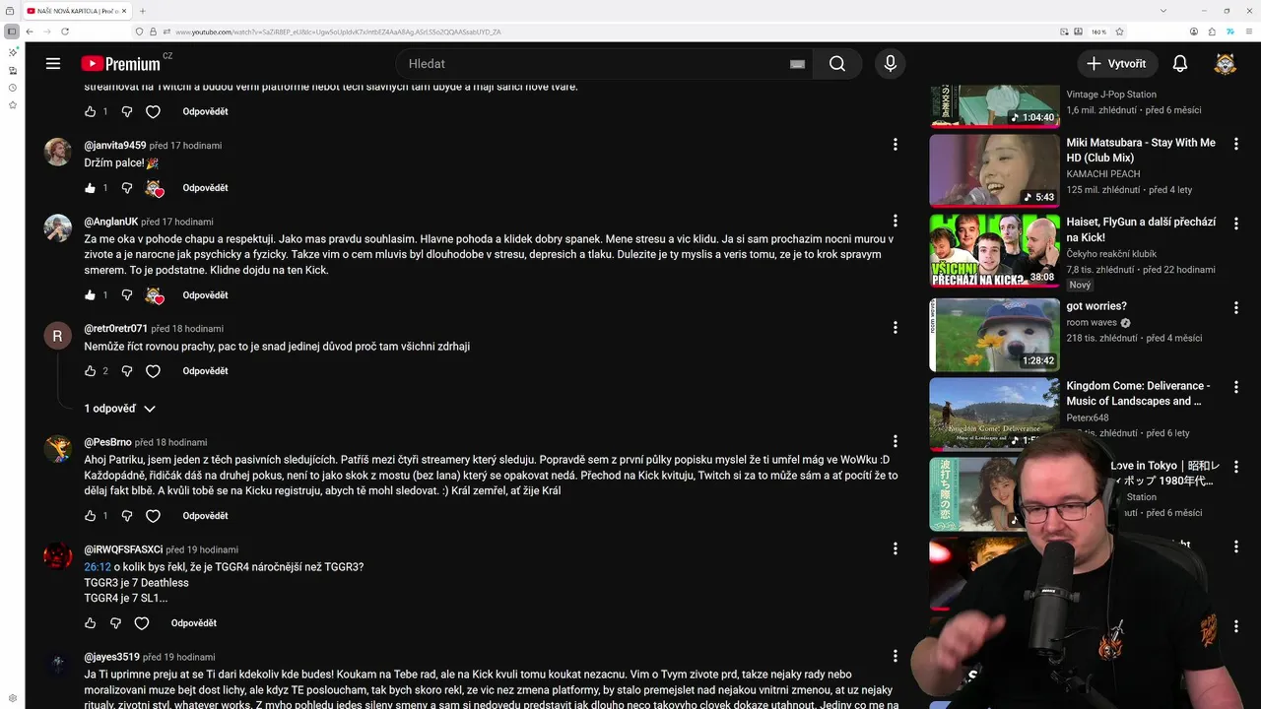Screen dimensions: 1261x709
Task: Open a new browser tab
Action: tap(143, 11)
